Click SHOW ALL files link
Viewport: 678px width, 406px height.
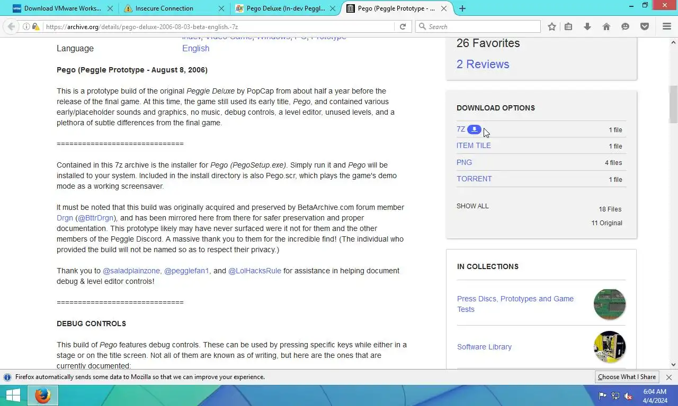tap(472, 206)
